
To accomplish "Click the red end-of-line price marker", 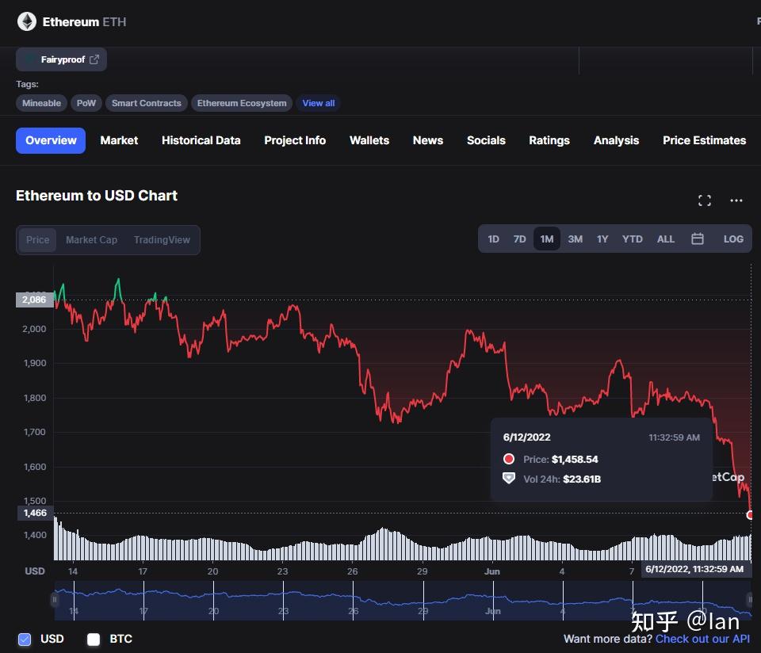I will point(750,515).
